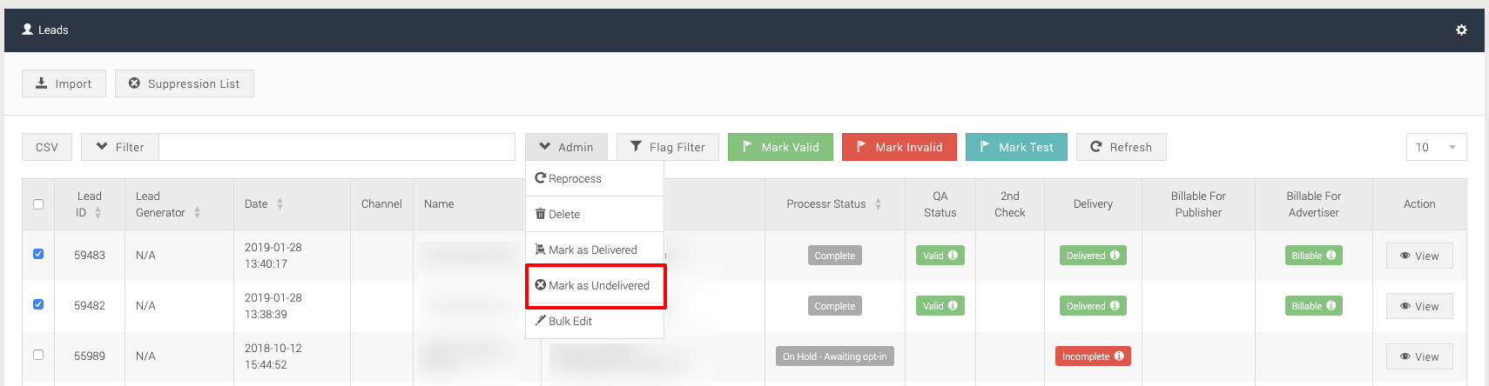Export leads with the CSV button
This screenshot has width=1489, height=386.
[x=47, y=147]
